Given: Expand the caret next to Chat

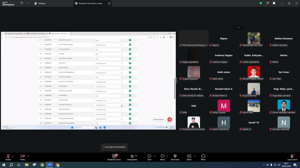Looking at the screenshot, I should coord(154,156).
